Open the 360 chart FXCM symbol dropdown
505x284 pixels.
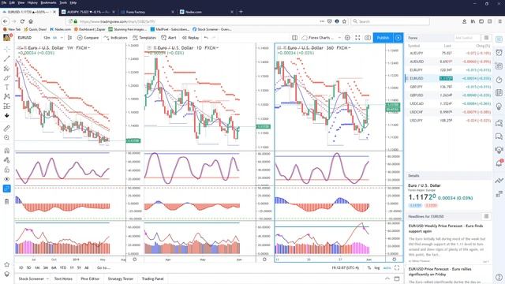click(x=344, y=47)
